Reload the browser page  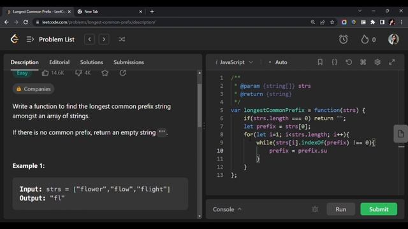25,22
